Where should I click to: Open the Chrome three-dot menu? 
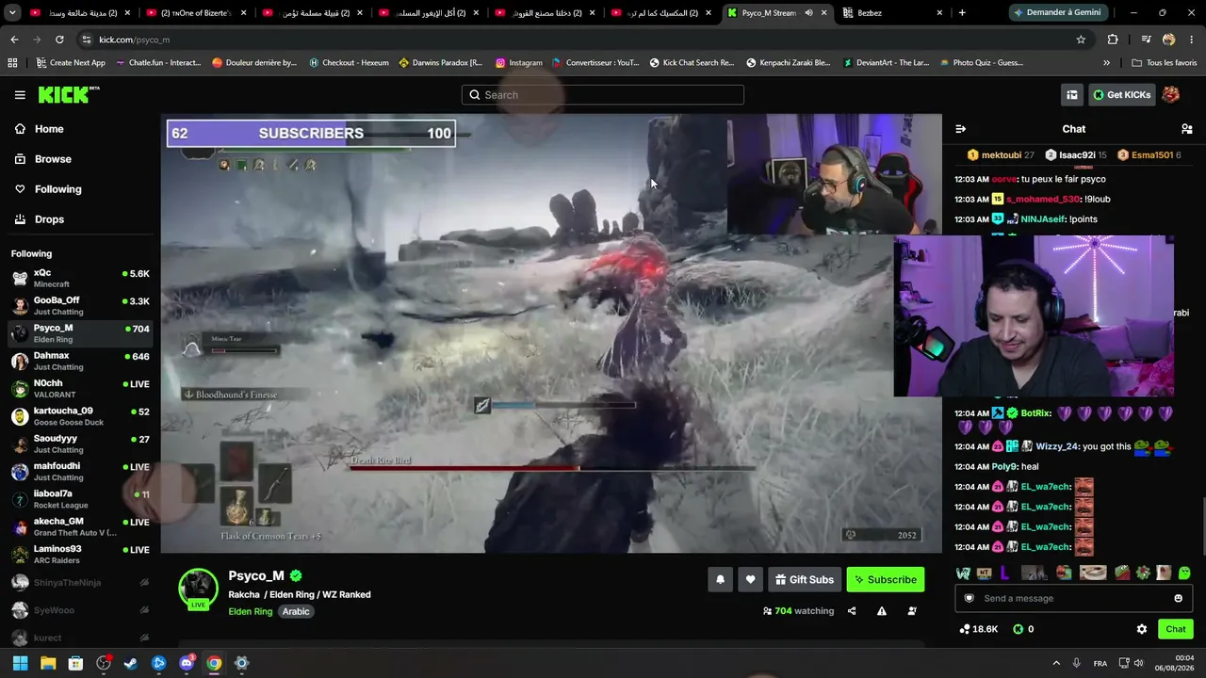[1191, 40]
